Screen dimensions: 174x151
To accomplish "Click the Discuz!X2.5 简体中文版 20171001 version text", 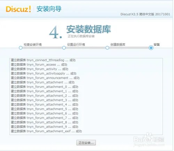I will (x=145, y=14).
